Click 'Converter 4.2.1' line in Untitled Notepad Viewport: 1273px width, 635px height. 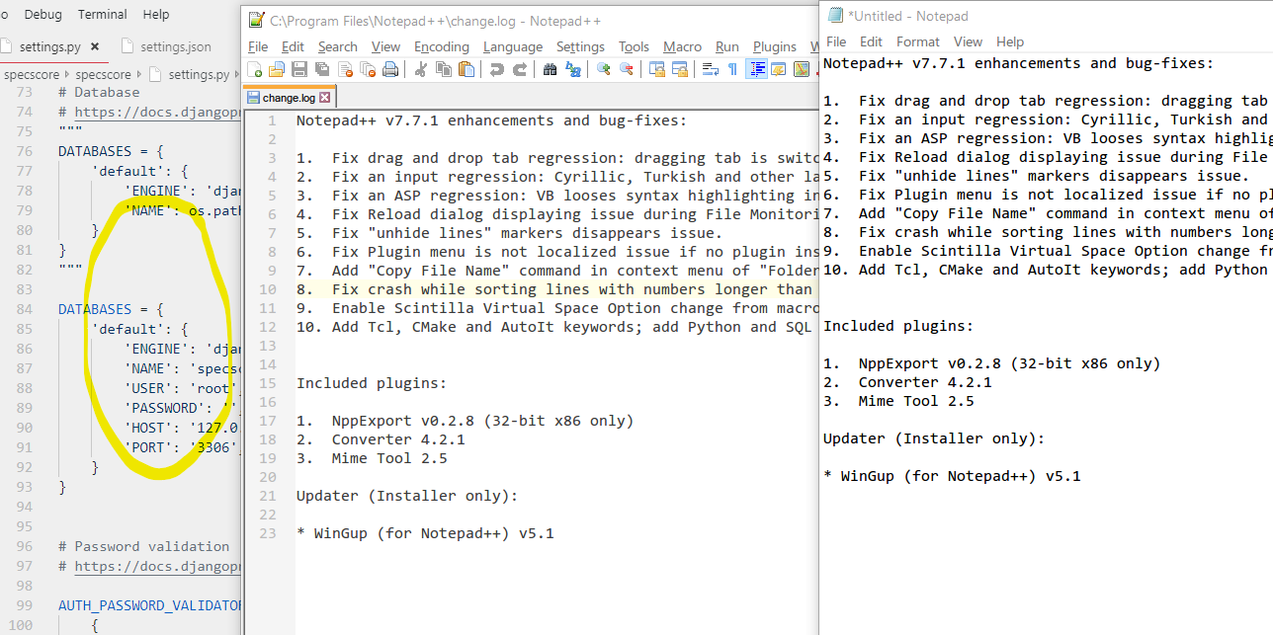point(907,382)
